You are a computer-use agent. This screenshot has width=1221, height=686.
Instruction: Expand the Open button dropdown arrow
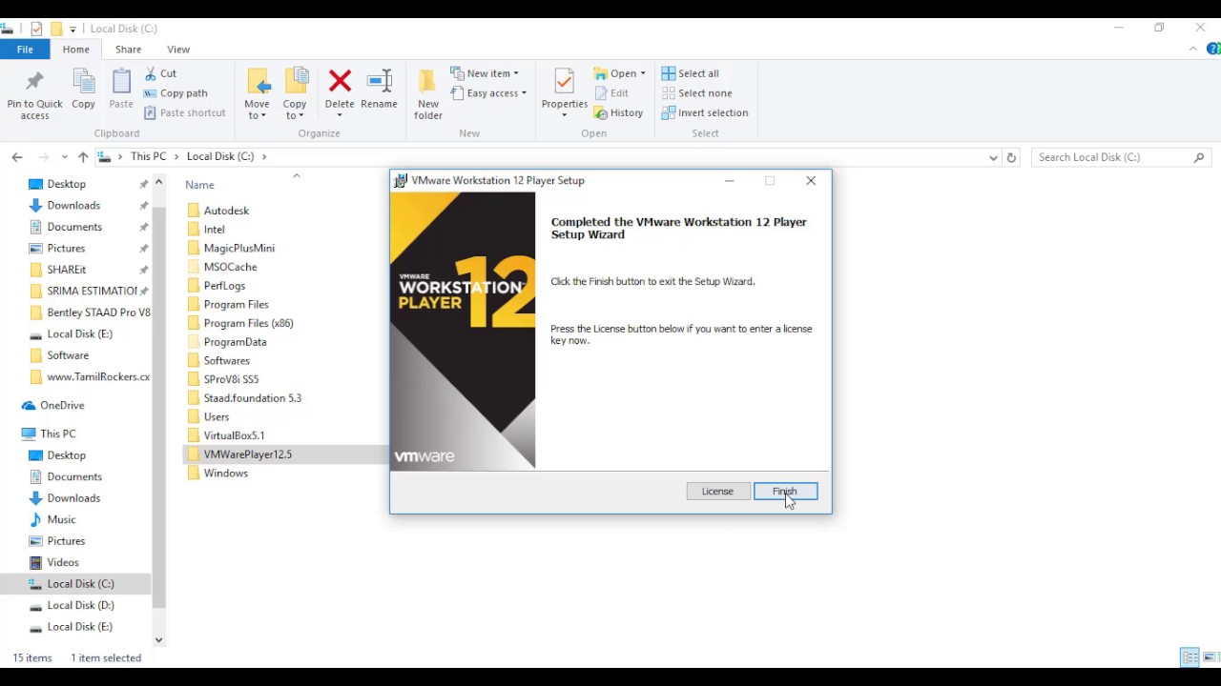coord(643,73)
